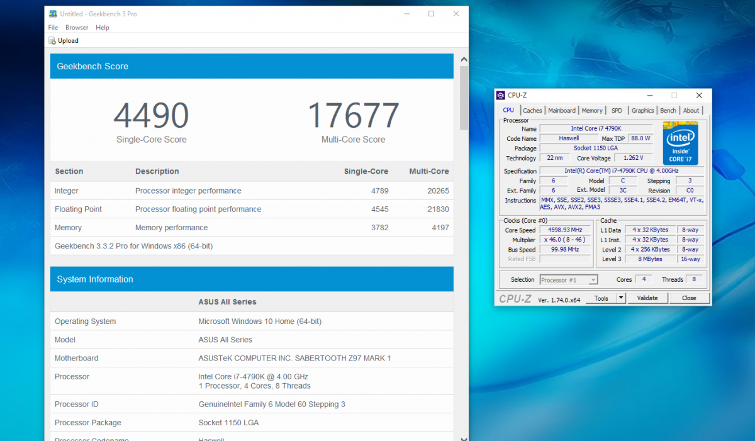
Task: Click the Specification field in CPU-Z
Action: click(622, 171)
